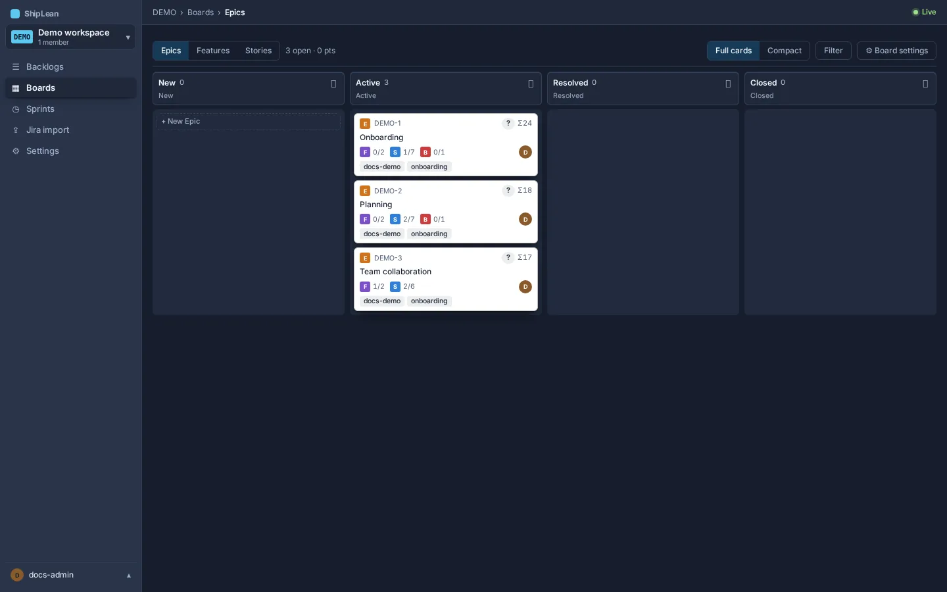
Task: Collapse the New column
Action: click(x=333, y=84)
